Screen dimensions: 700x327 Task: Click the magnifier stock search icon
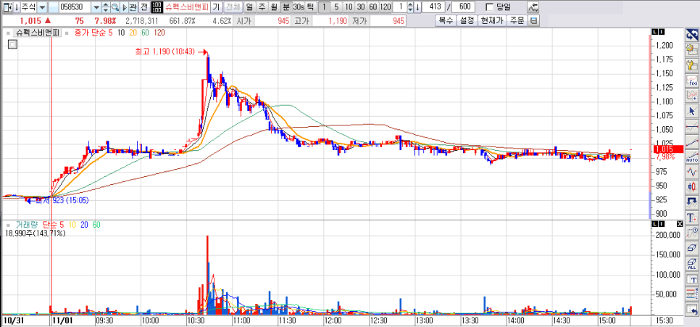115,7
